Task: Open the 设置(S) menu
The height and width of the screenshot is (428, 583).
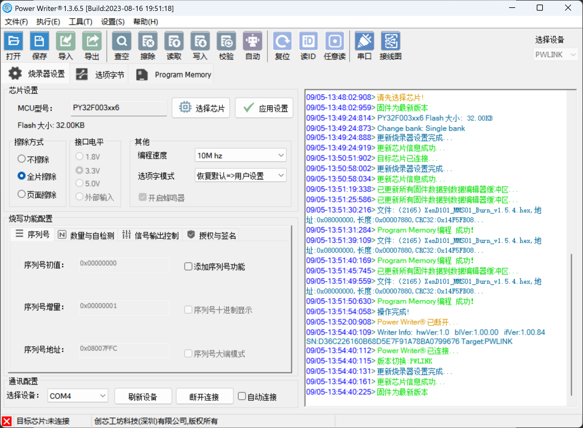Action: coord(113,22)
